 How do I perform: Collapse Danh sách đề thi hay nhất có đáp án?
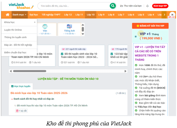click(12, 99)
